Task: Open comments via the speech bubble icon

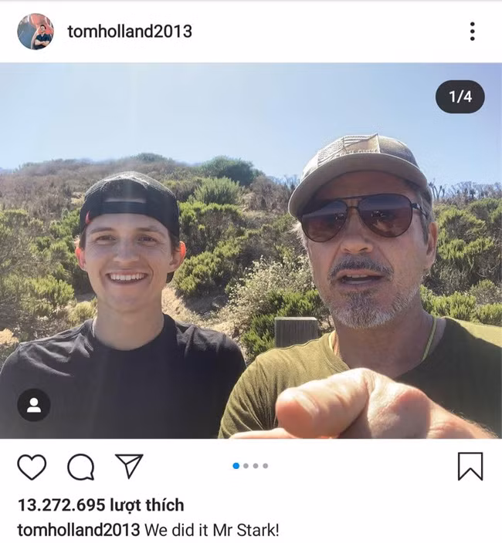Action: click(80, 467)
